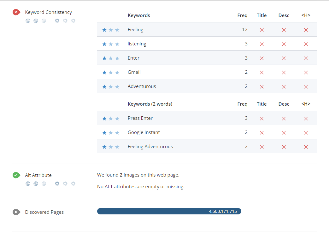
Task: Click the Alt Attribute section title
Action: click(38, 175)
